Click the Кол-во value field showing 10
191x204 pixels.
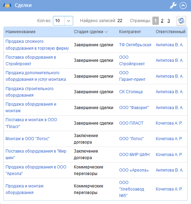tap(59, 21)
